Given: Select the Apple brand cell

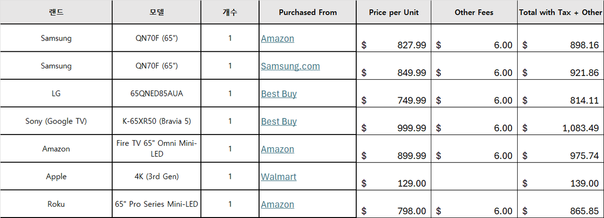Looking at the screenshot, I should pyautogui.click(x=56, y=176).
